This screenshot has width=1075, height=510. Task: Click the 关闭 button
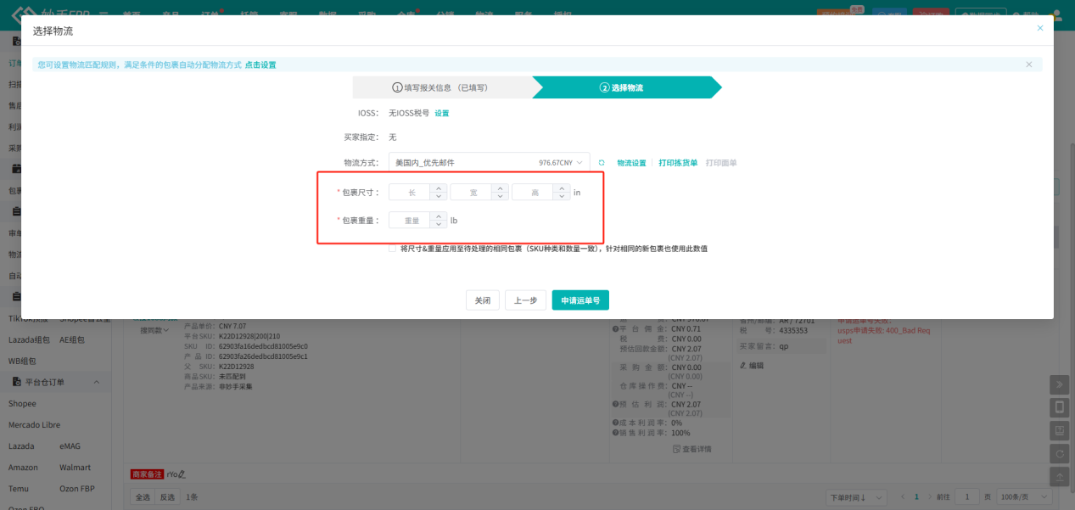[x=482, y=300]
